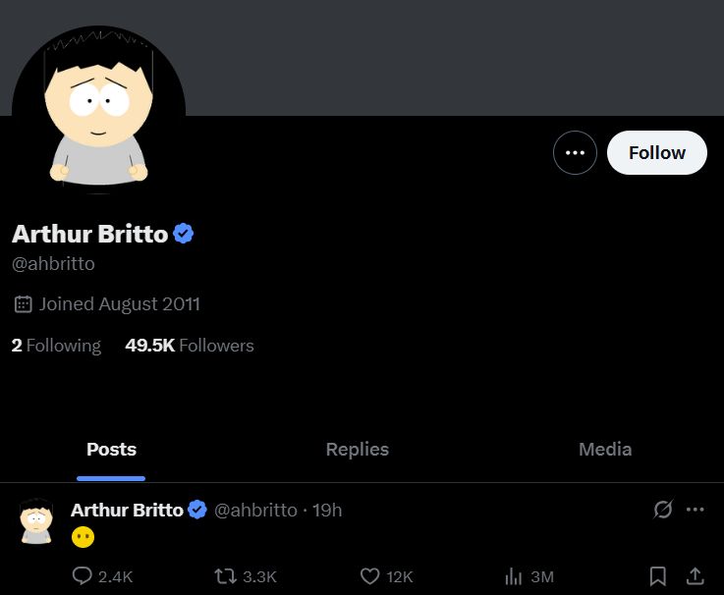The height and width of the screenshot is (595, 724).
Task: Open the author name link on the post
Action: click(x=127, y=510)
